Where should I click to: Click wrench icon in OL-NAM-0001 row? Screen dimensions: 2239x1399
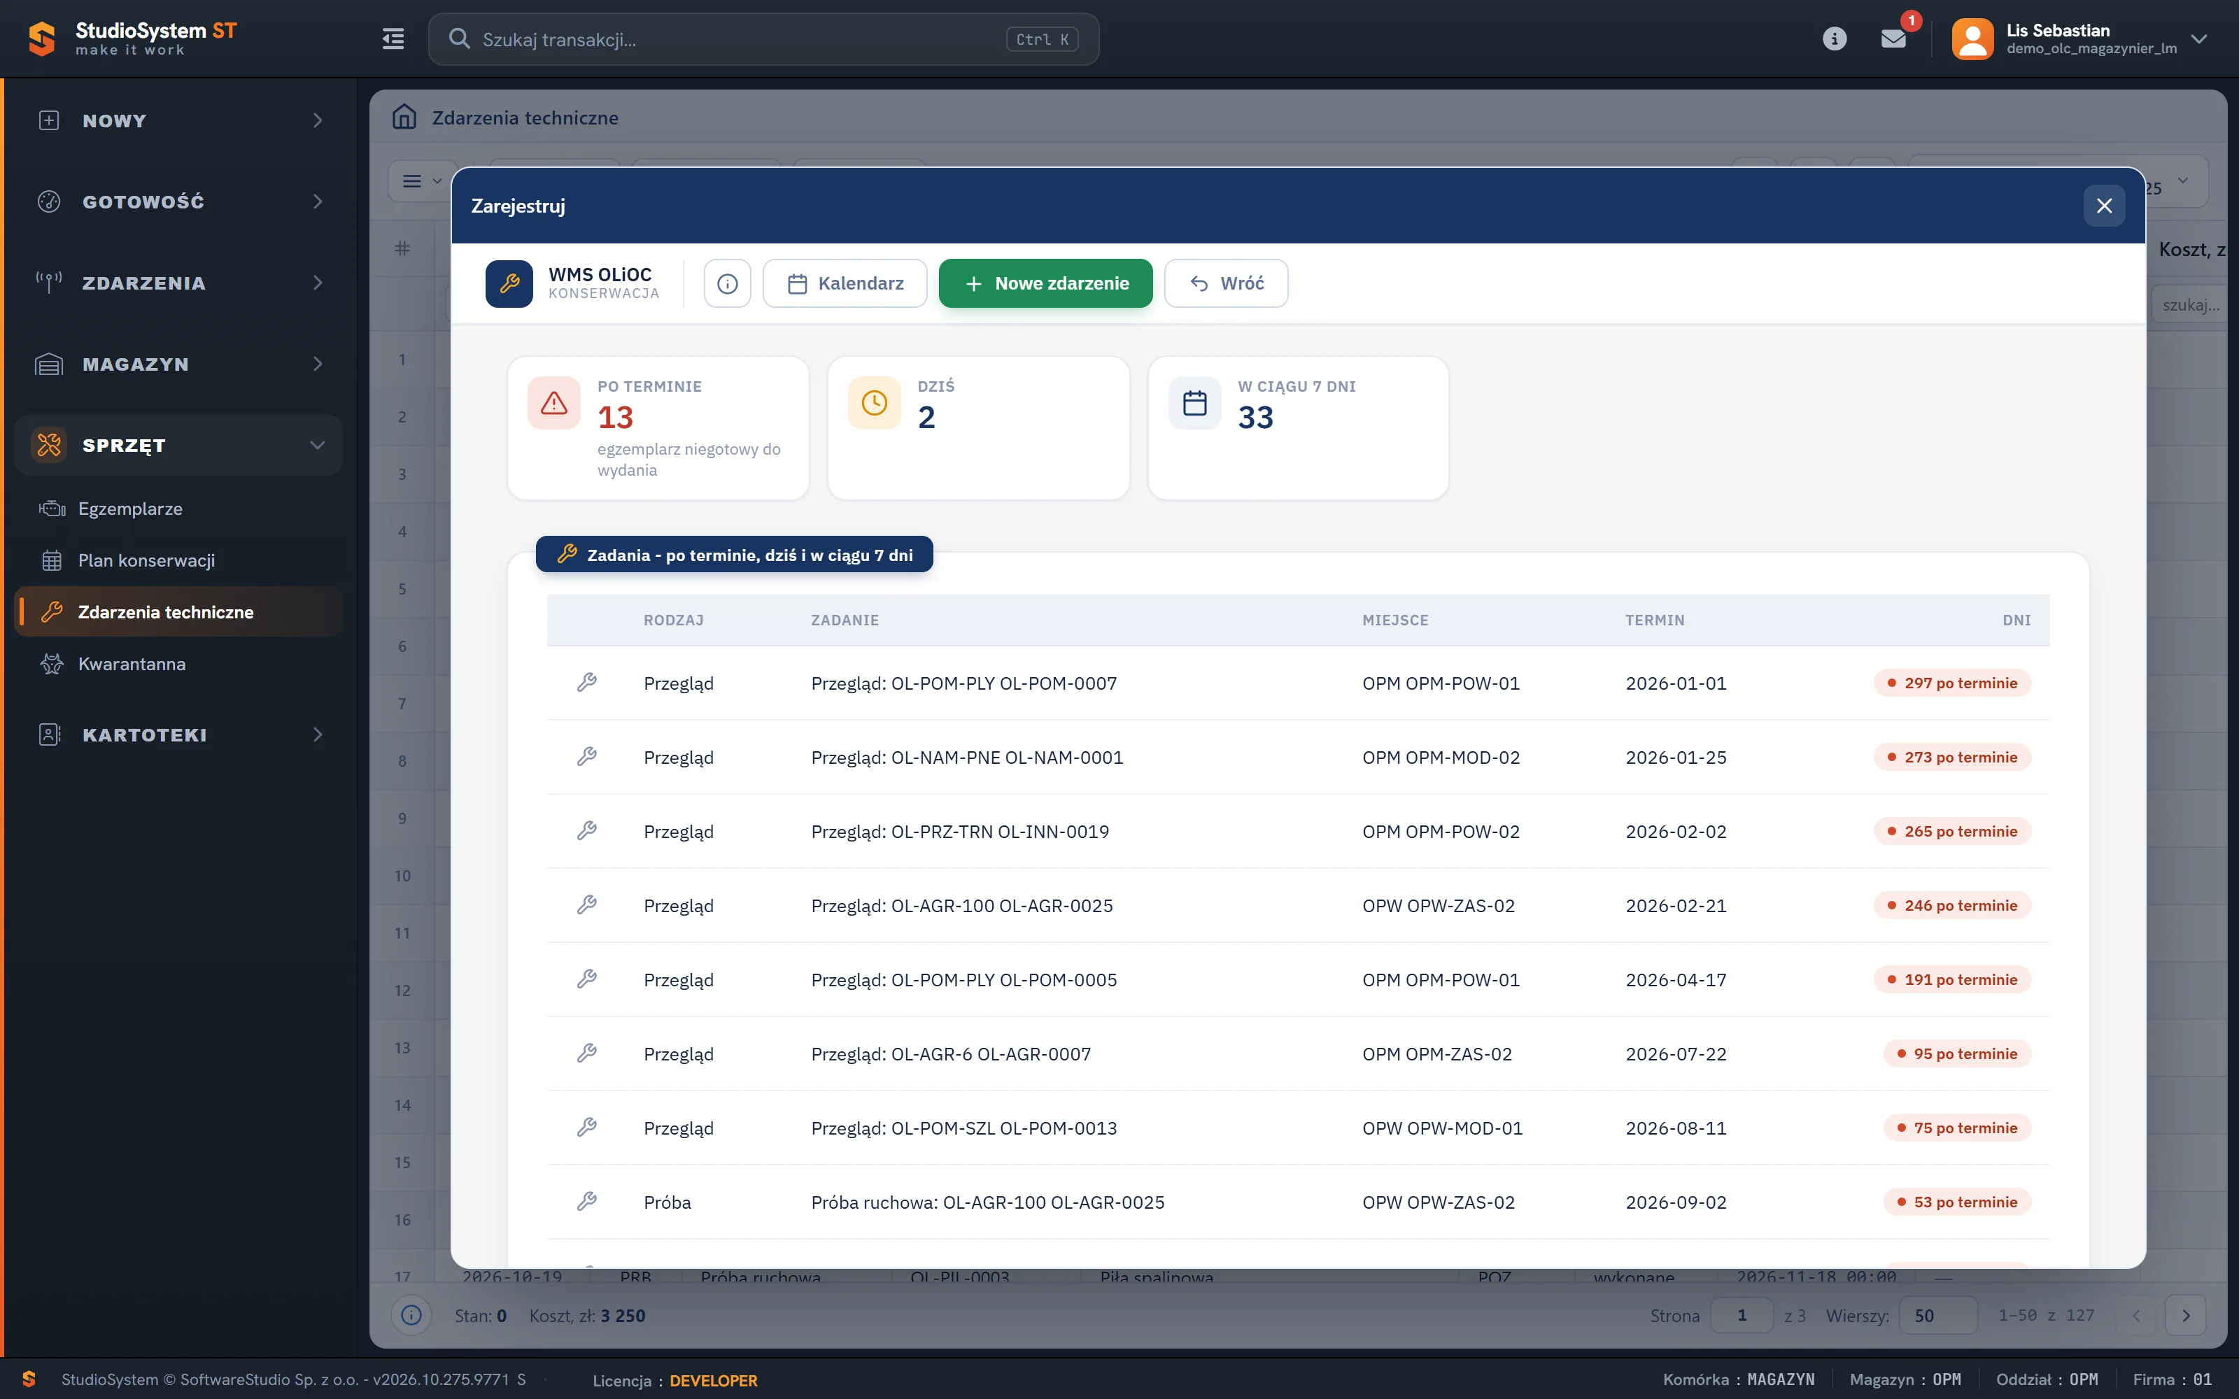click(586, 757)
